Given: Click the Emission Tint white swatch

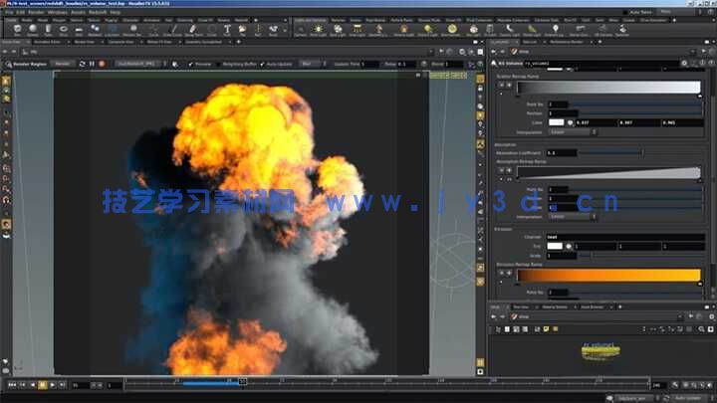Looking at the screenshot, I should point(555,246).
